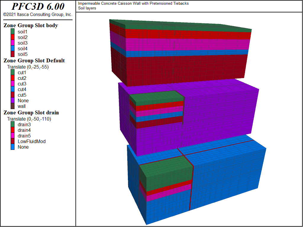Click the cut5 dark red swatch
303x227 pixels.
12,95
